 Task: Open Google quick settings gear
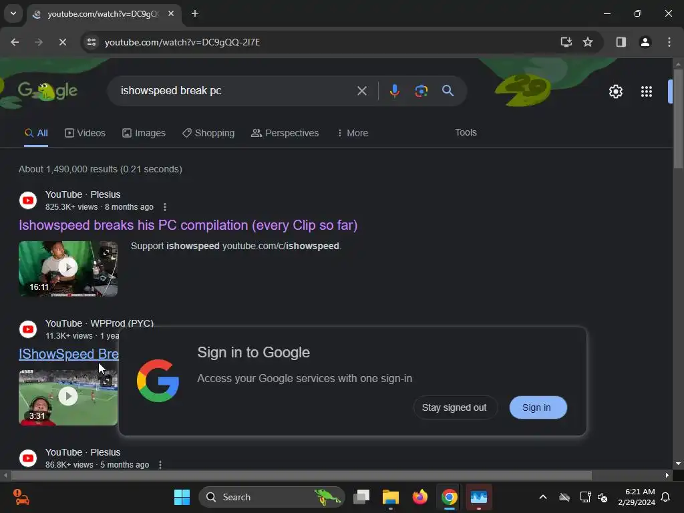click(x=615, y=92)
